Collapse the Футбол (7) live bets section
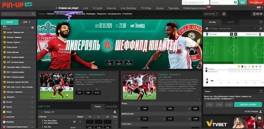 point(42,112)
